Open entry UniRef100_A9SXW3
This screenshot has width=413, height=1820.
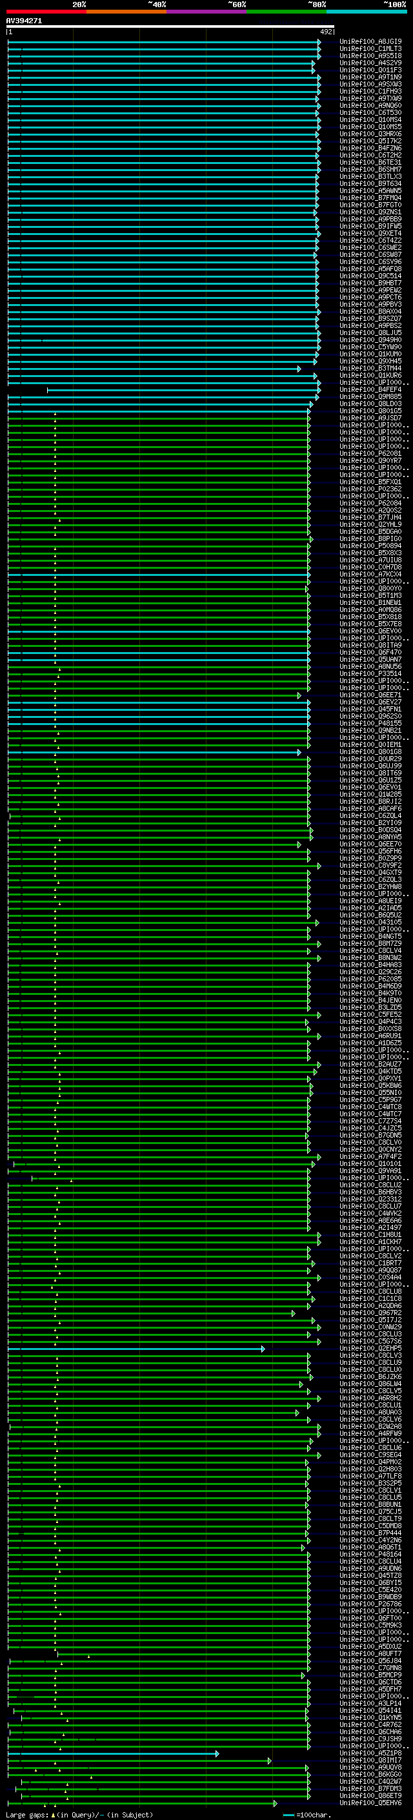(x=370, y=84)
